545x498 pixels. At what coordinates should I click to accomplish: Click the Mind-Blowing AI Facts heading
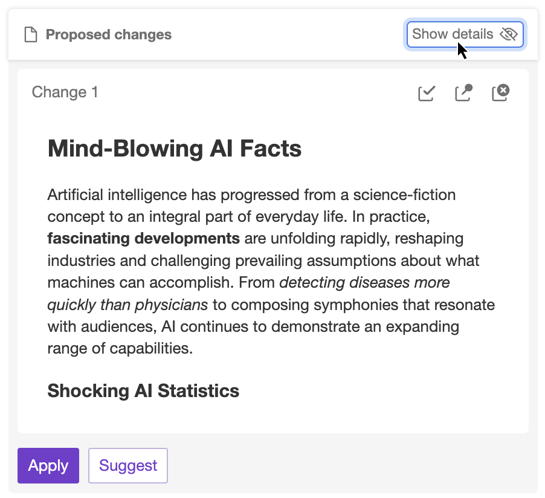[x=174, y=148]
